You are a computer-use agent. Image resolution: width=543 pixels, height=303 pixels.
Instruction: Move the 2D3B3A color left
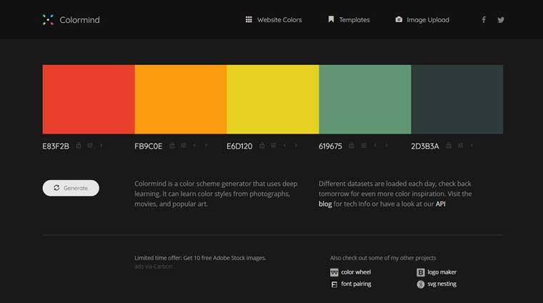pos(472,146)
